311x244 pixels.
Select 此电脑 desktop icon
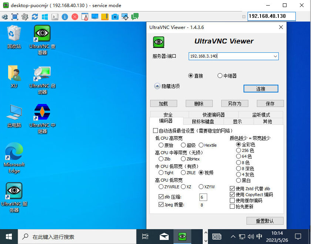pyautogui.click(x=14, y=116)
